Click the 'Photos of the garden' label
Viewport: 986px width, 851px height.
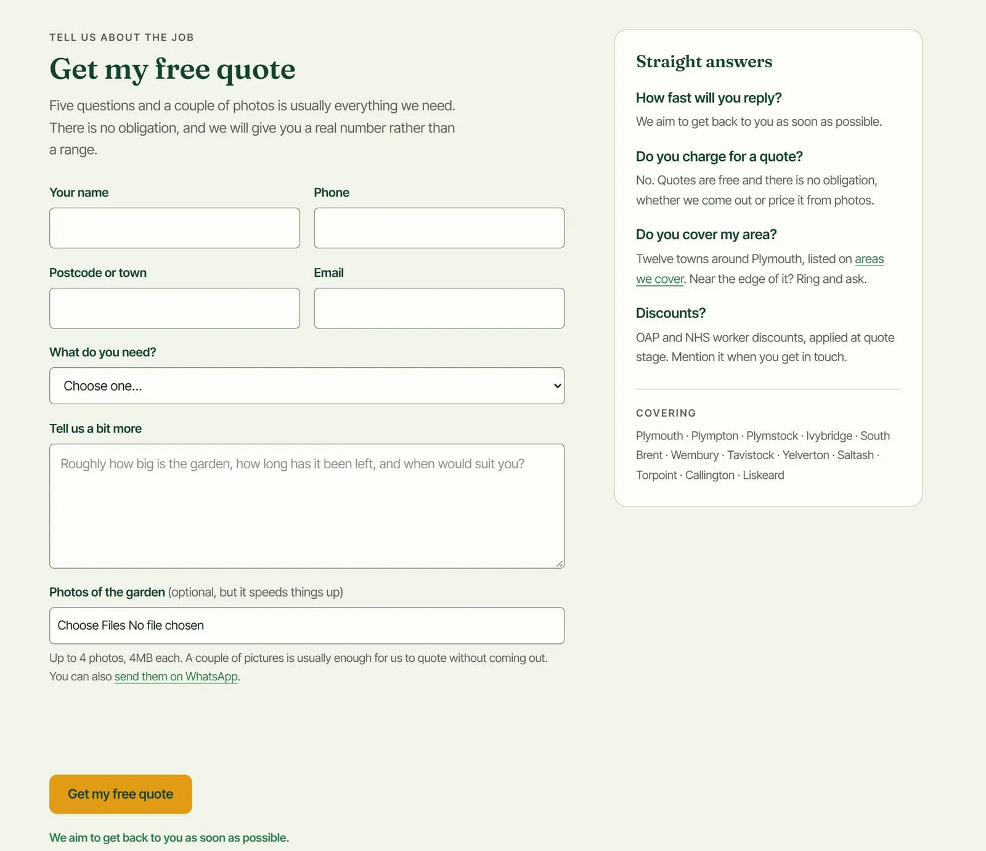pos(107,592)
